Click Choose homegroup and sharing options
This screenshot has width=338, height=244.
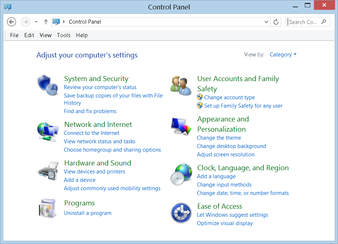112,150
